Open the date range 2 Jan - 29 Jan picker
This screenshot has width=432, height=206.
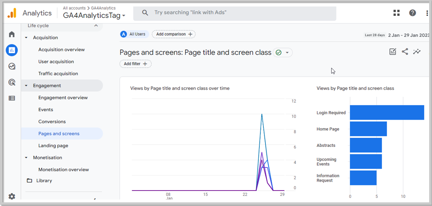pos(409,35)
